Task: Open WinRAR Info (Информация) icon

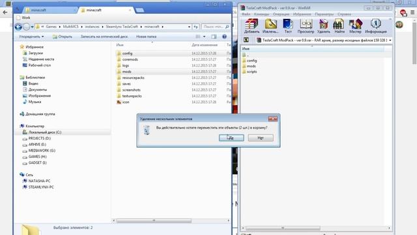Action: pos(376,26)
